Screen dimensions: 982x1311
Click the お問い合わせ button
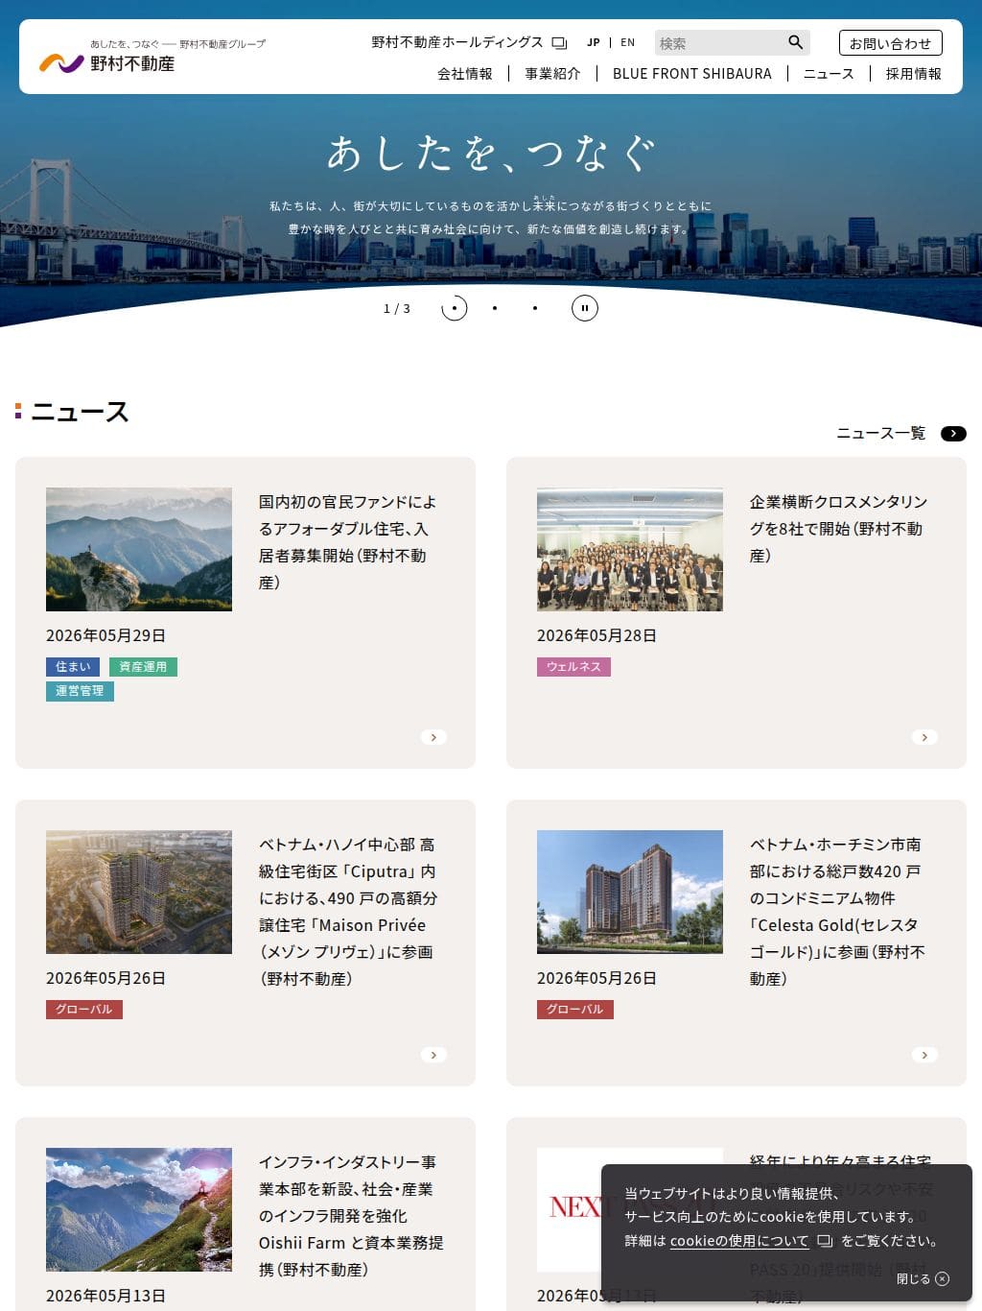(x=891, y=43)
